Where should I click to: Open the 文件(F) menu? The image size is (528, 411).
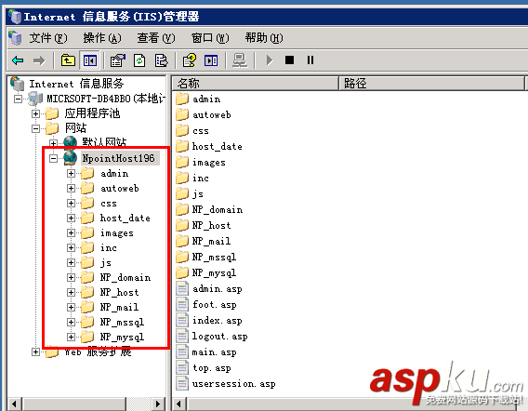[x=48, y=38]
